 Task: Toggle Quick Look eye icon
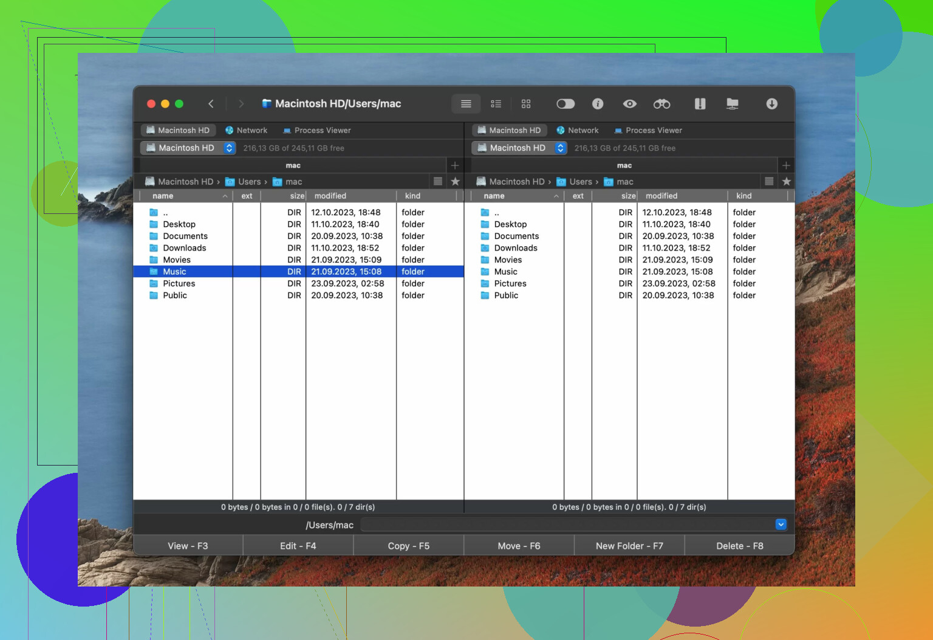point(630,104)
